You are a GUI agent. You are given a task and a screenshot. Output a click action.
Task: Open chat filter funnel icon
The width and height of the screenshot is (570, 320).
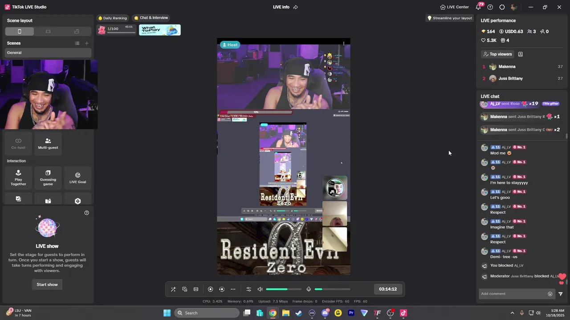[561, 294]
